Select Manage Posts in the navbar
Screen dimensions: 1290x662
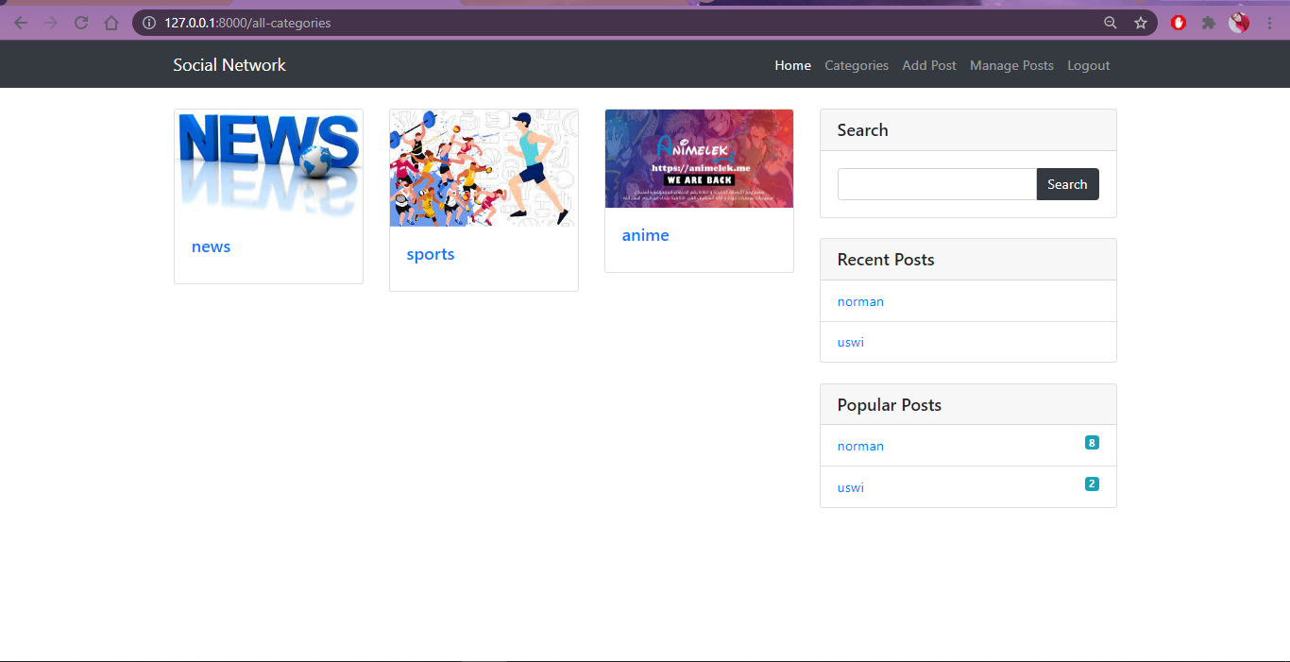pos(1011,65)
